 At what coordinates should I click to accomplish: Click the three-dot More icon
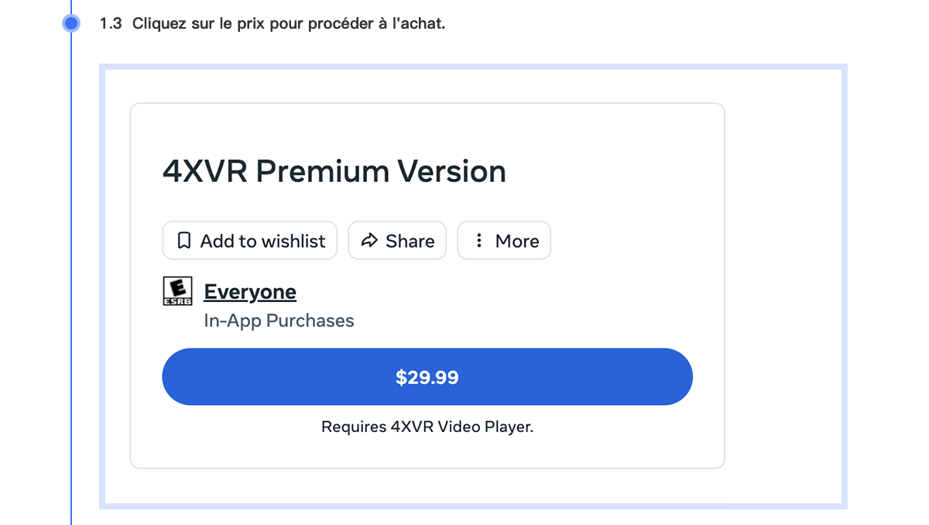click(479, 241)
